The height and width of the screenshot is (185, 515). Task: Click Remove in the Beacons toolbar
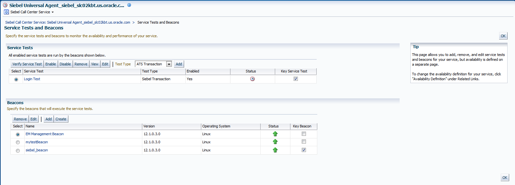point(20,119)
